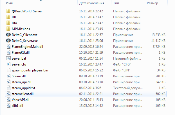The image size is (175, 115).
Task: Click the DeltaC_Client.exe application icon
Action: tap(8, 35)
